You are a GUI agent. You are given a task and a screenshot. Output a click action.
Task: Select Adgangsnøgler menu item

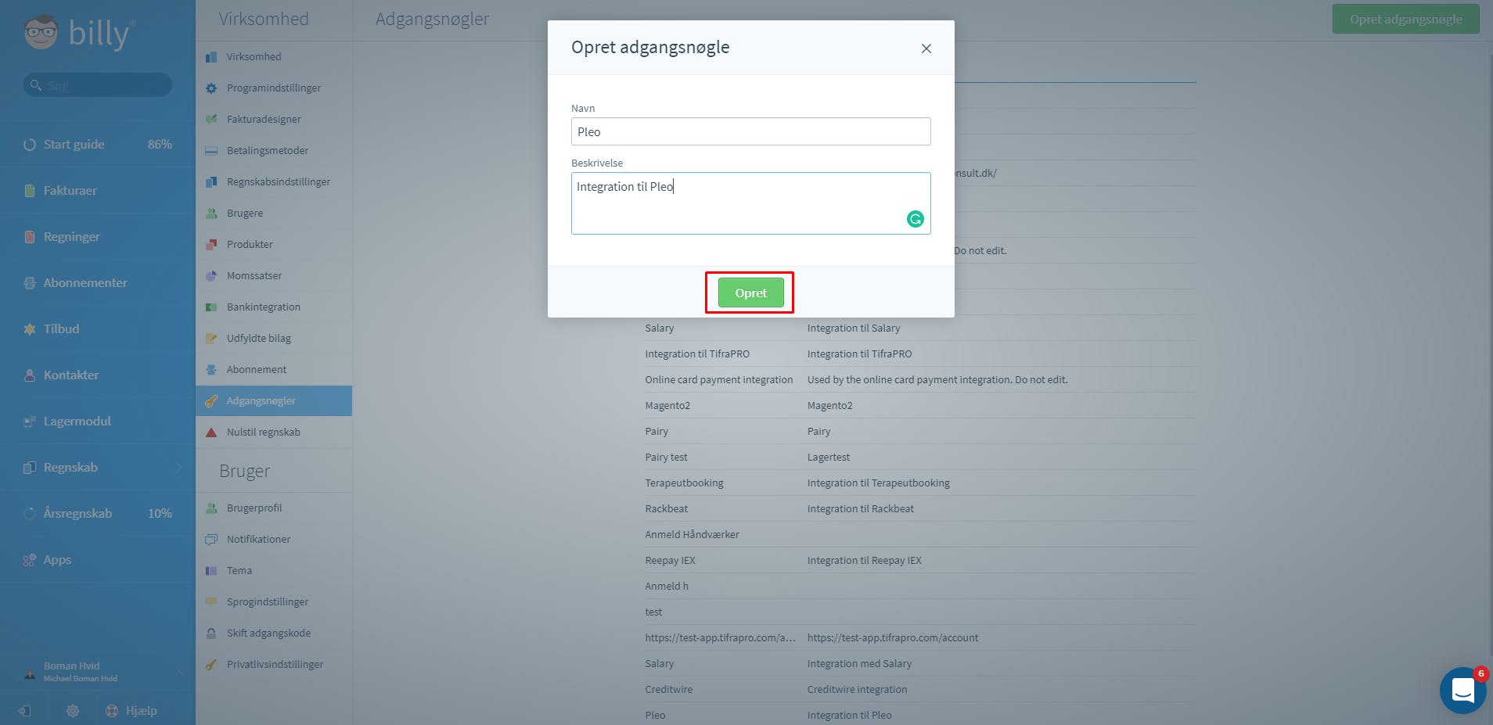coord(274,400)
